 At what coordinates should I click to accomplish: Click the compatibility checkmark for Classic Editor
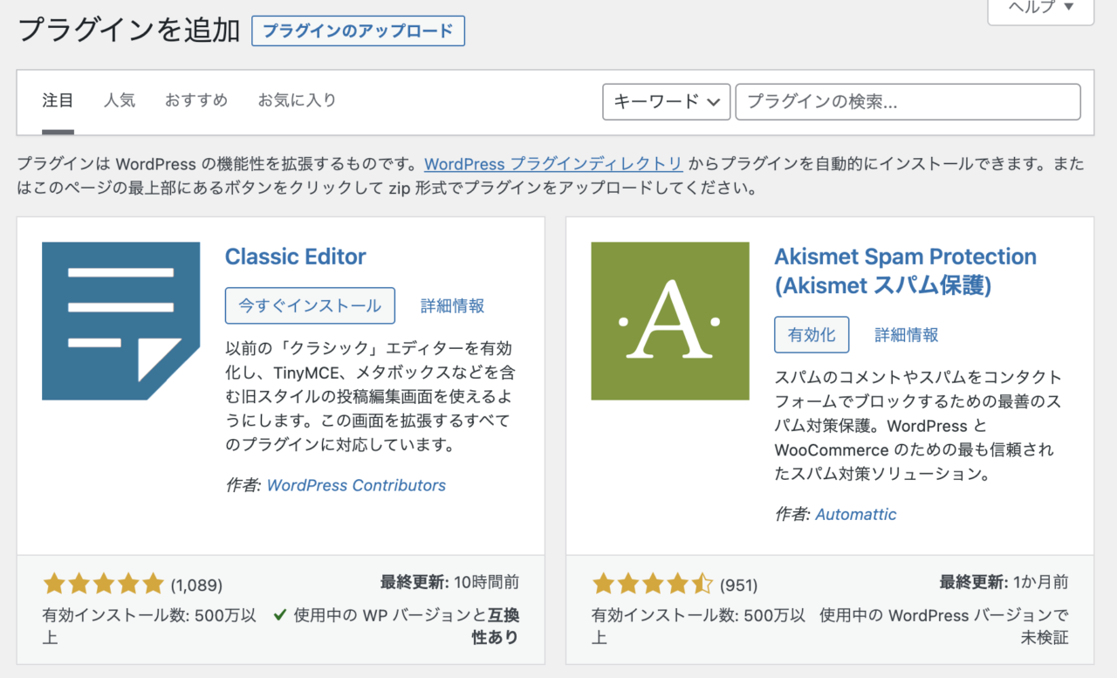pos(280,615)
